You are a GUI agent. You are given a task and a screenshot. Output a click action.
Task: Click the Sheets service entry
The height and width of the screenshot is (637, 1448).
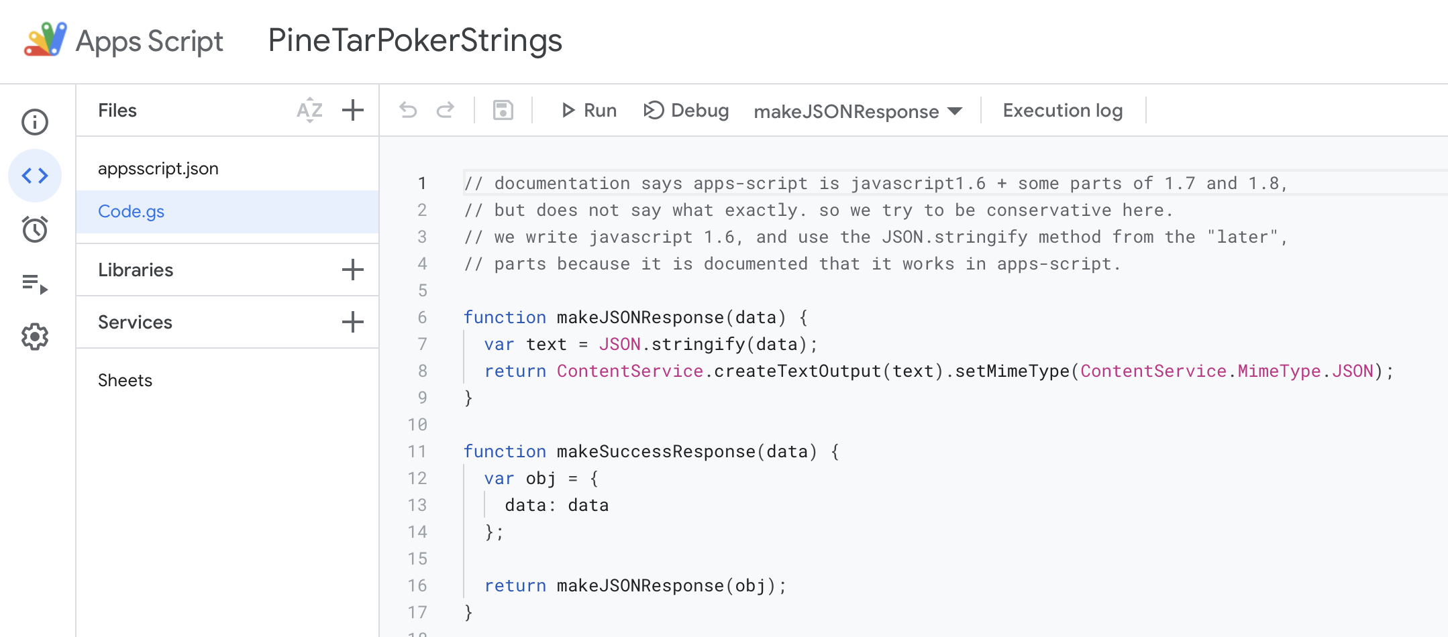[125, 380]
